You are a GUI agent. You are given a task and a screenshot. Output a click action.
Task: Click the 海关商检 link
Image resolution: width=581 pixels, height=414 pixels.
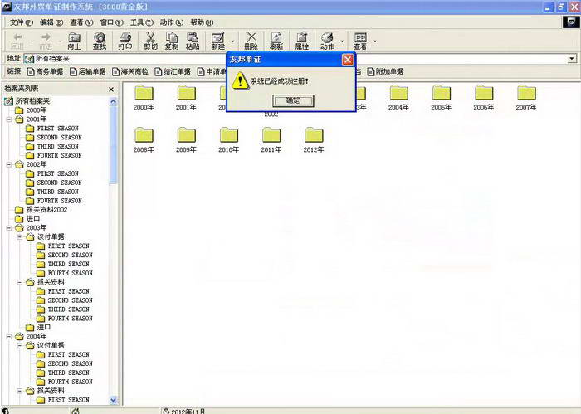coord(130,71)
